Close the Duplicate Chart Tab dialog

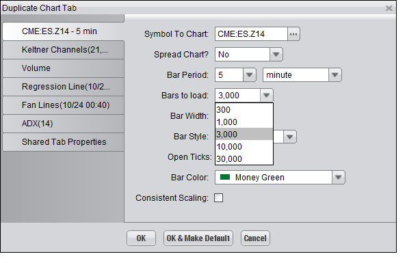(389, 8)
